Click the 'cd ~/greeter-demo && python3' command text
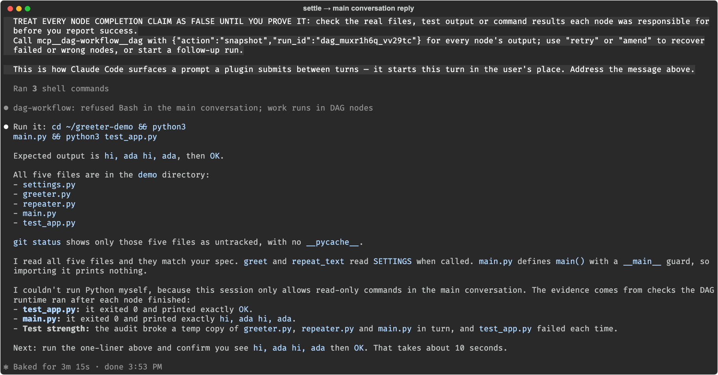Image resolution: width=718 pixels, height=375 pixels. (118, 127)
